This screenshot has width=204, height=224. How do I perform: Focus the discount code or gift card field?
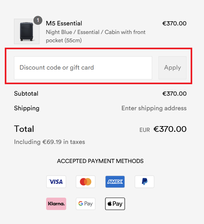(x=83, y=68)
